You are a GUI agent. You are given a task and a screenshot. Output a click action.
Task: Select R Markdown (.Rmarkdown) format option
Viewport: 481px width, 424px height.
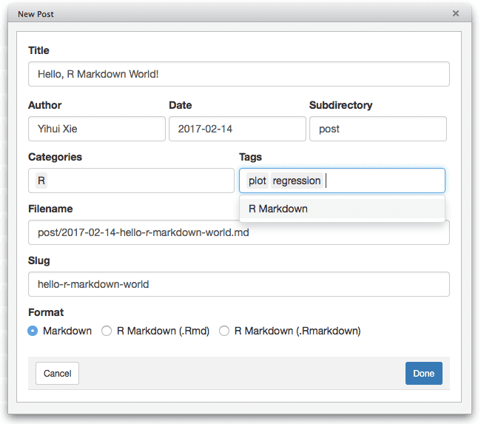coord(224,332)
